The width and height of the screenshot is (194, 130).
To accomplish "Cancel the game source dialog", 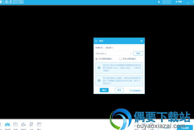I will (x=119, y=90).
